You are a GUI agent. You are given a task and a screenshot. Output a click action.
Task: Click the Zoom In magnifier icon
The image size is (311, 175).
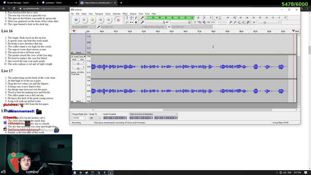point(230,22)
